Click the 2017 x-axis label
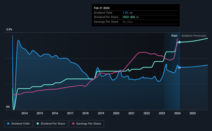 70,113
